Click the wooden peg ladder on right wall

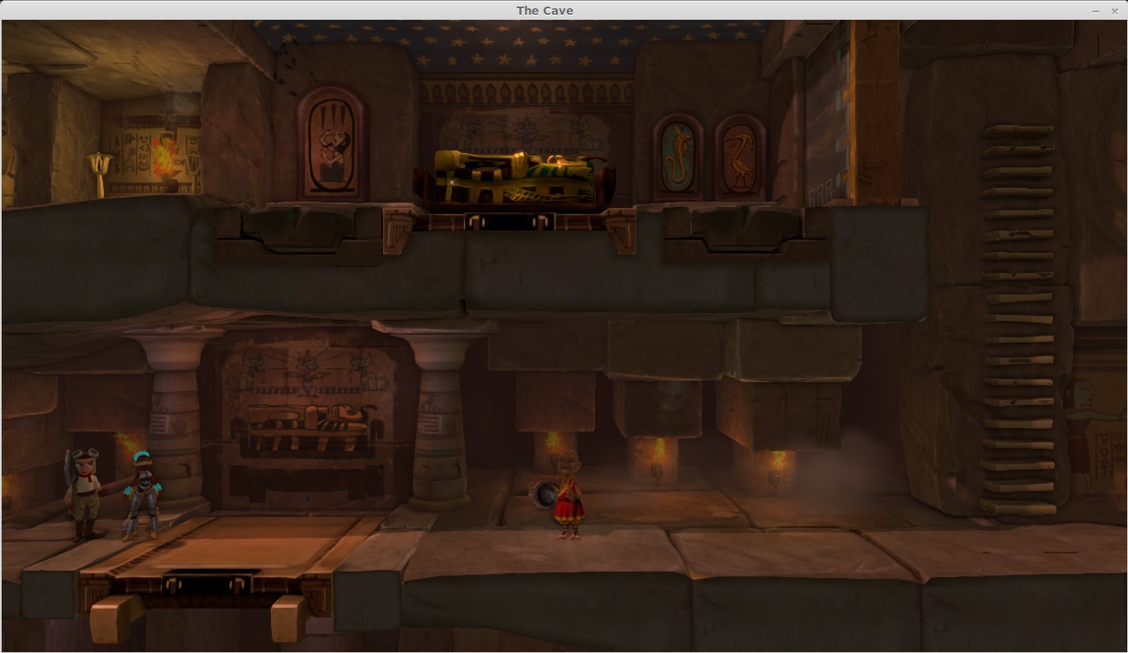tap(1019, 321)
